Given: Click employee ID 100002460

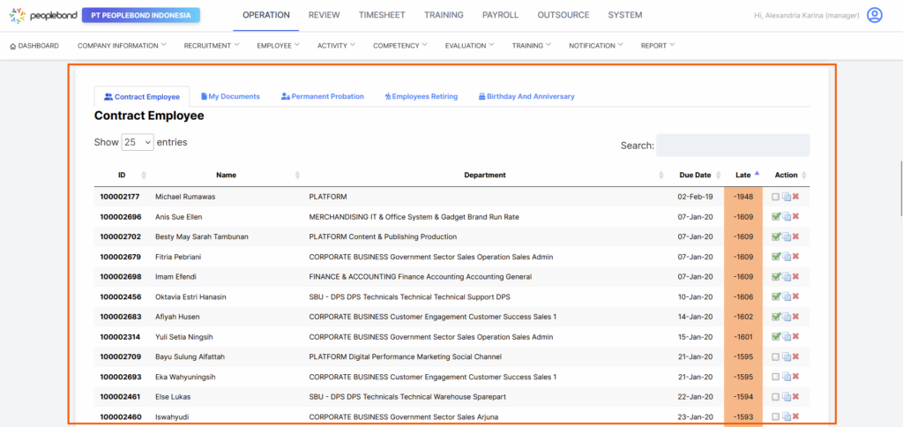Looking at the screenshot, I should click(120, 416).
